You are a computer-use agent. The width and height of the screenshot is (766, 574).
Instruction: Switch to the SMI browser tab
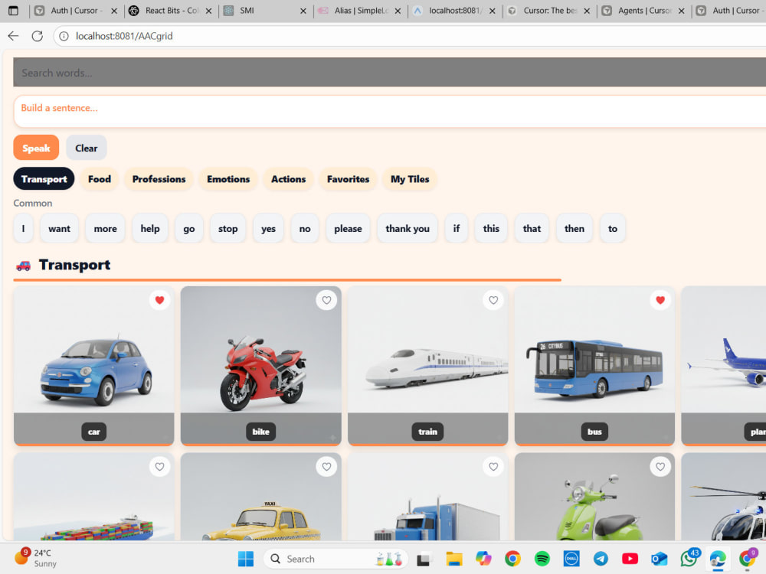coord(264,10)
